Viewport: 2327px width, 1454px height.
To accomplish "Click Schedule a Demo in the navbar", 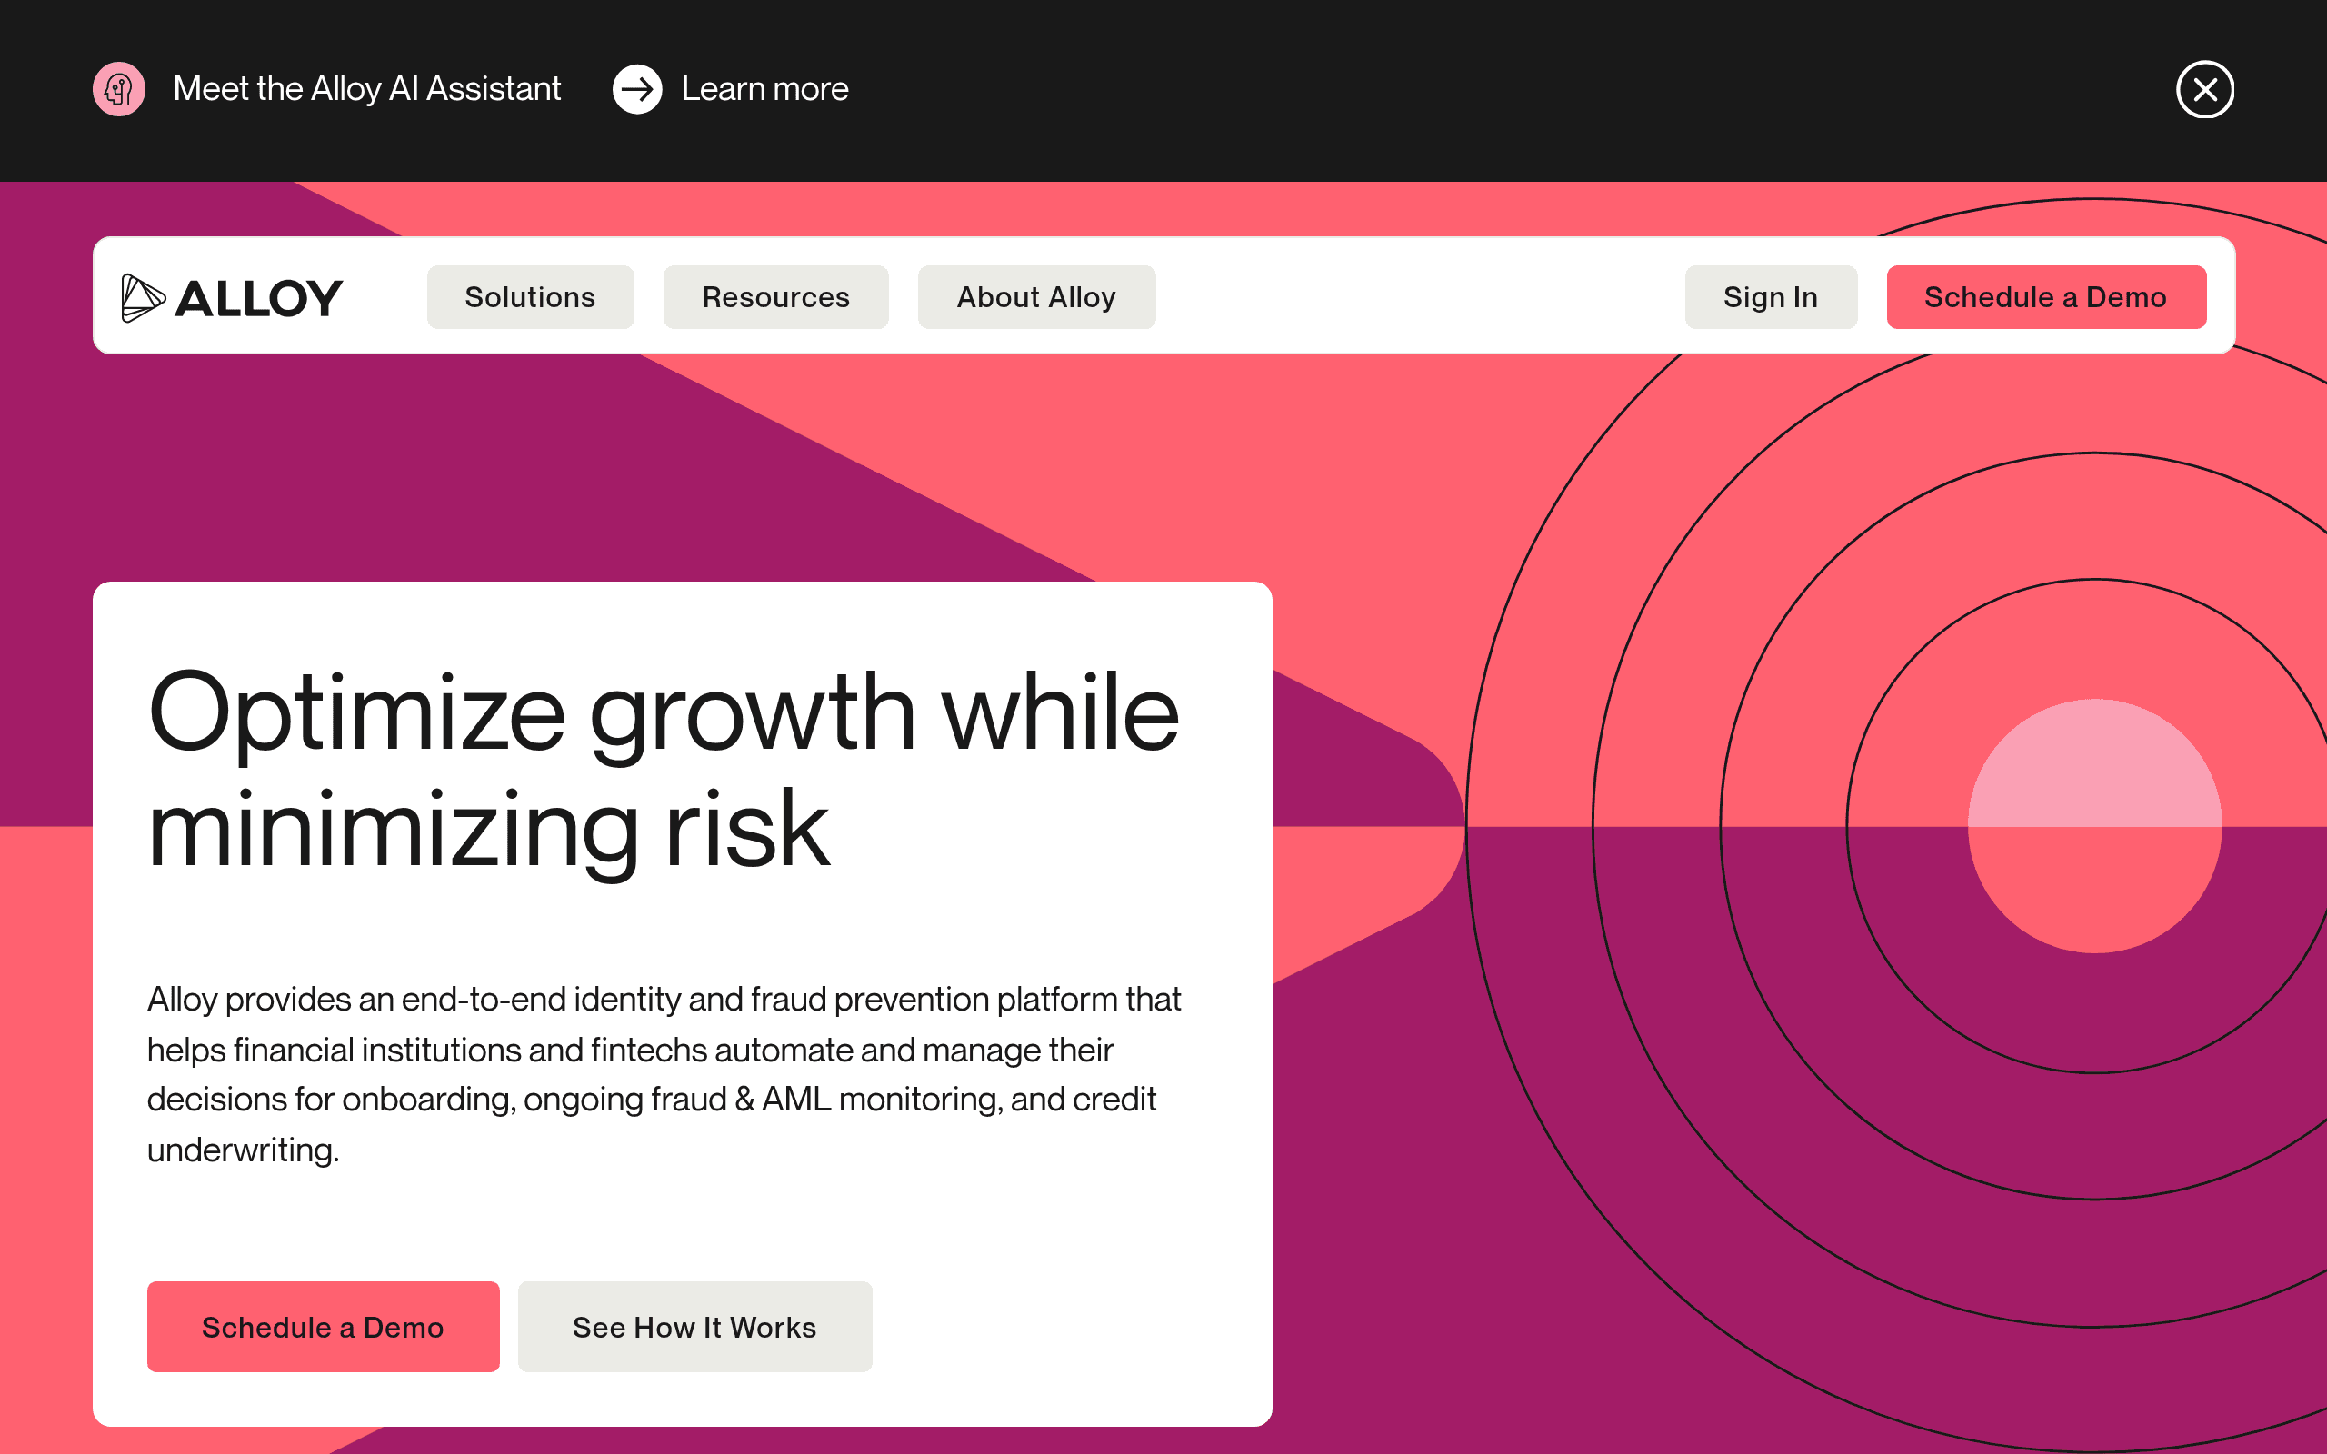I will pos(2045,297).
